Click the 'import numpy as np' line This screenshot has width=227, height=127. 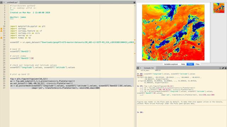20,38
